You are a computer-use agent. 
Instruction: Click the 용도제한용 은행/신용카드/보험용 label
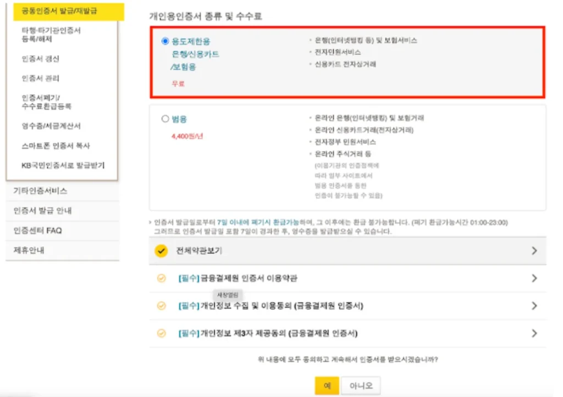195,54
